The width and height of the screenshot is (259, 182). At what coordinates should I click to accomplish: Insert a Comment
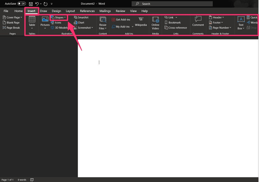(198, 22)
